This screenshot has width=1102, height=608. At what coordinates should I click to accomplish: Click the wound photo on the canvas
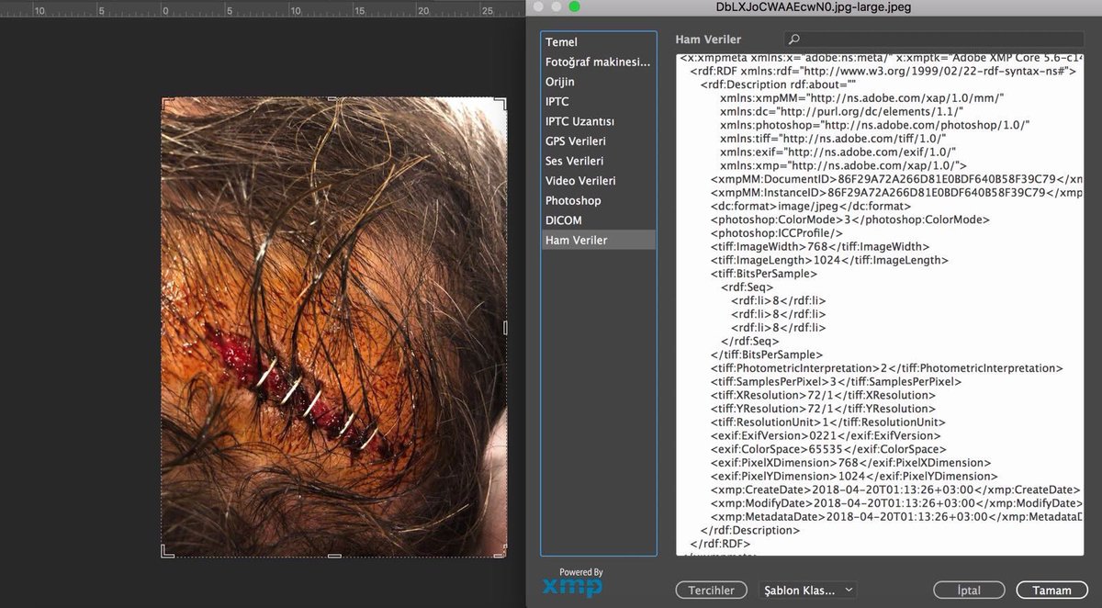pyautogui.click(x=334, y=327)
